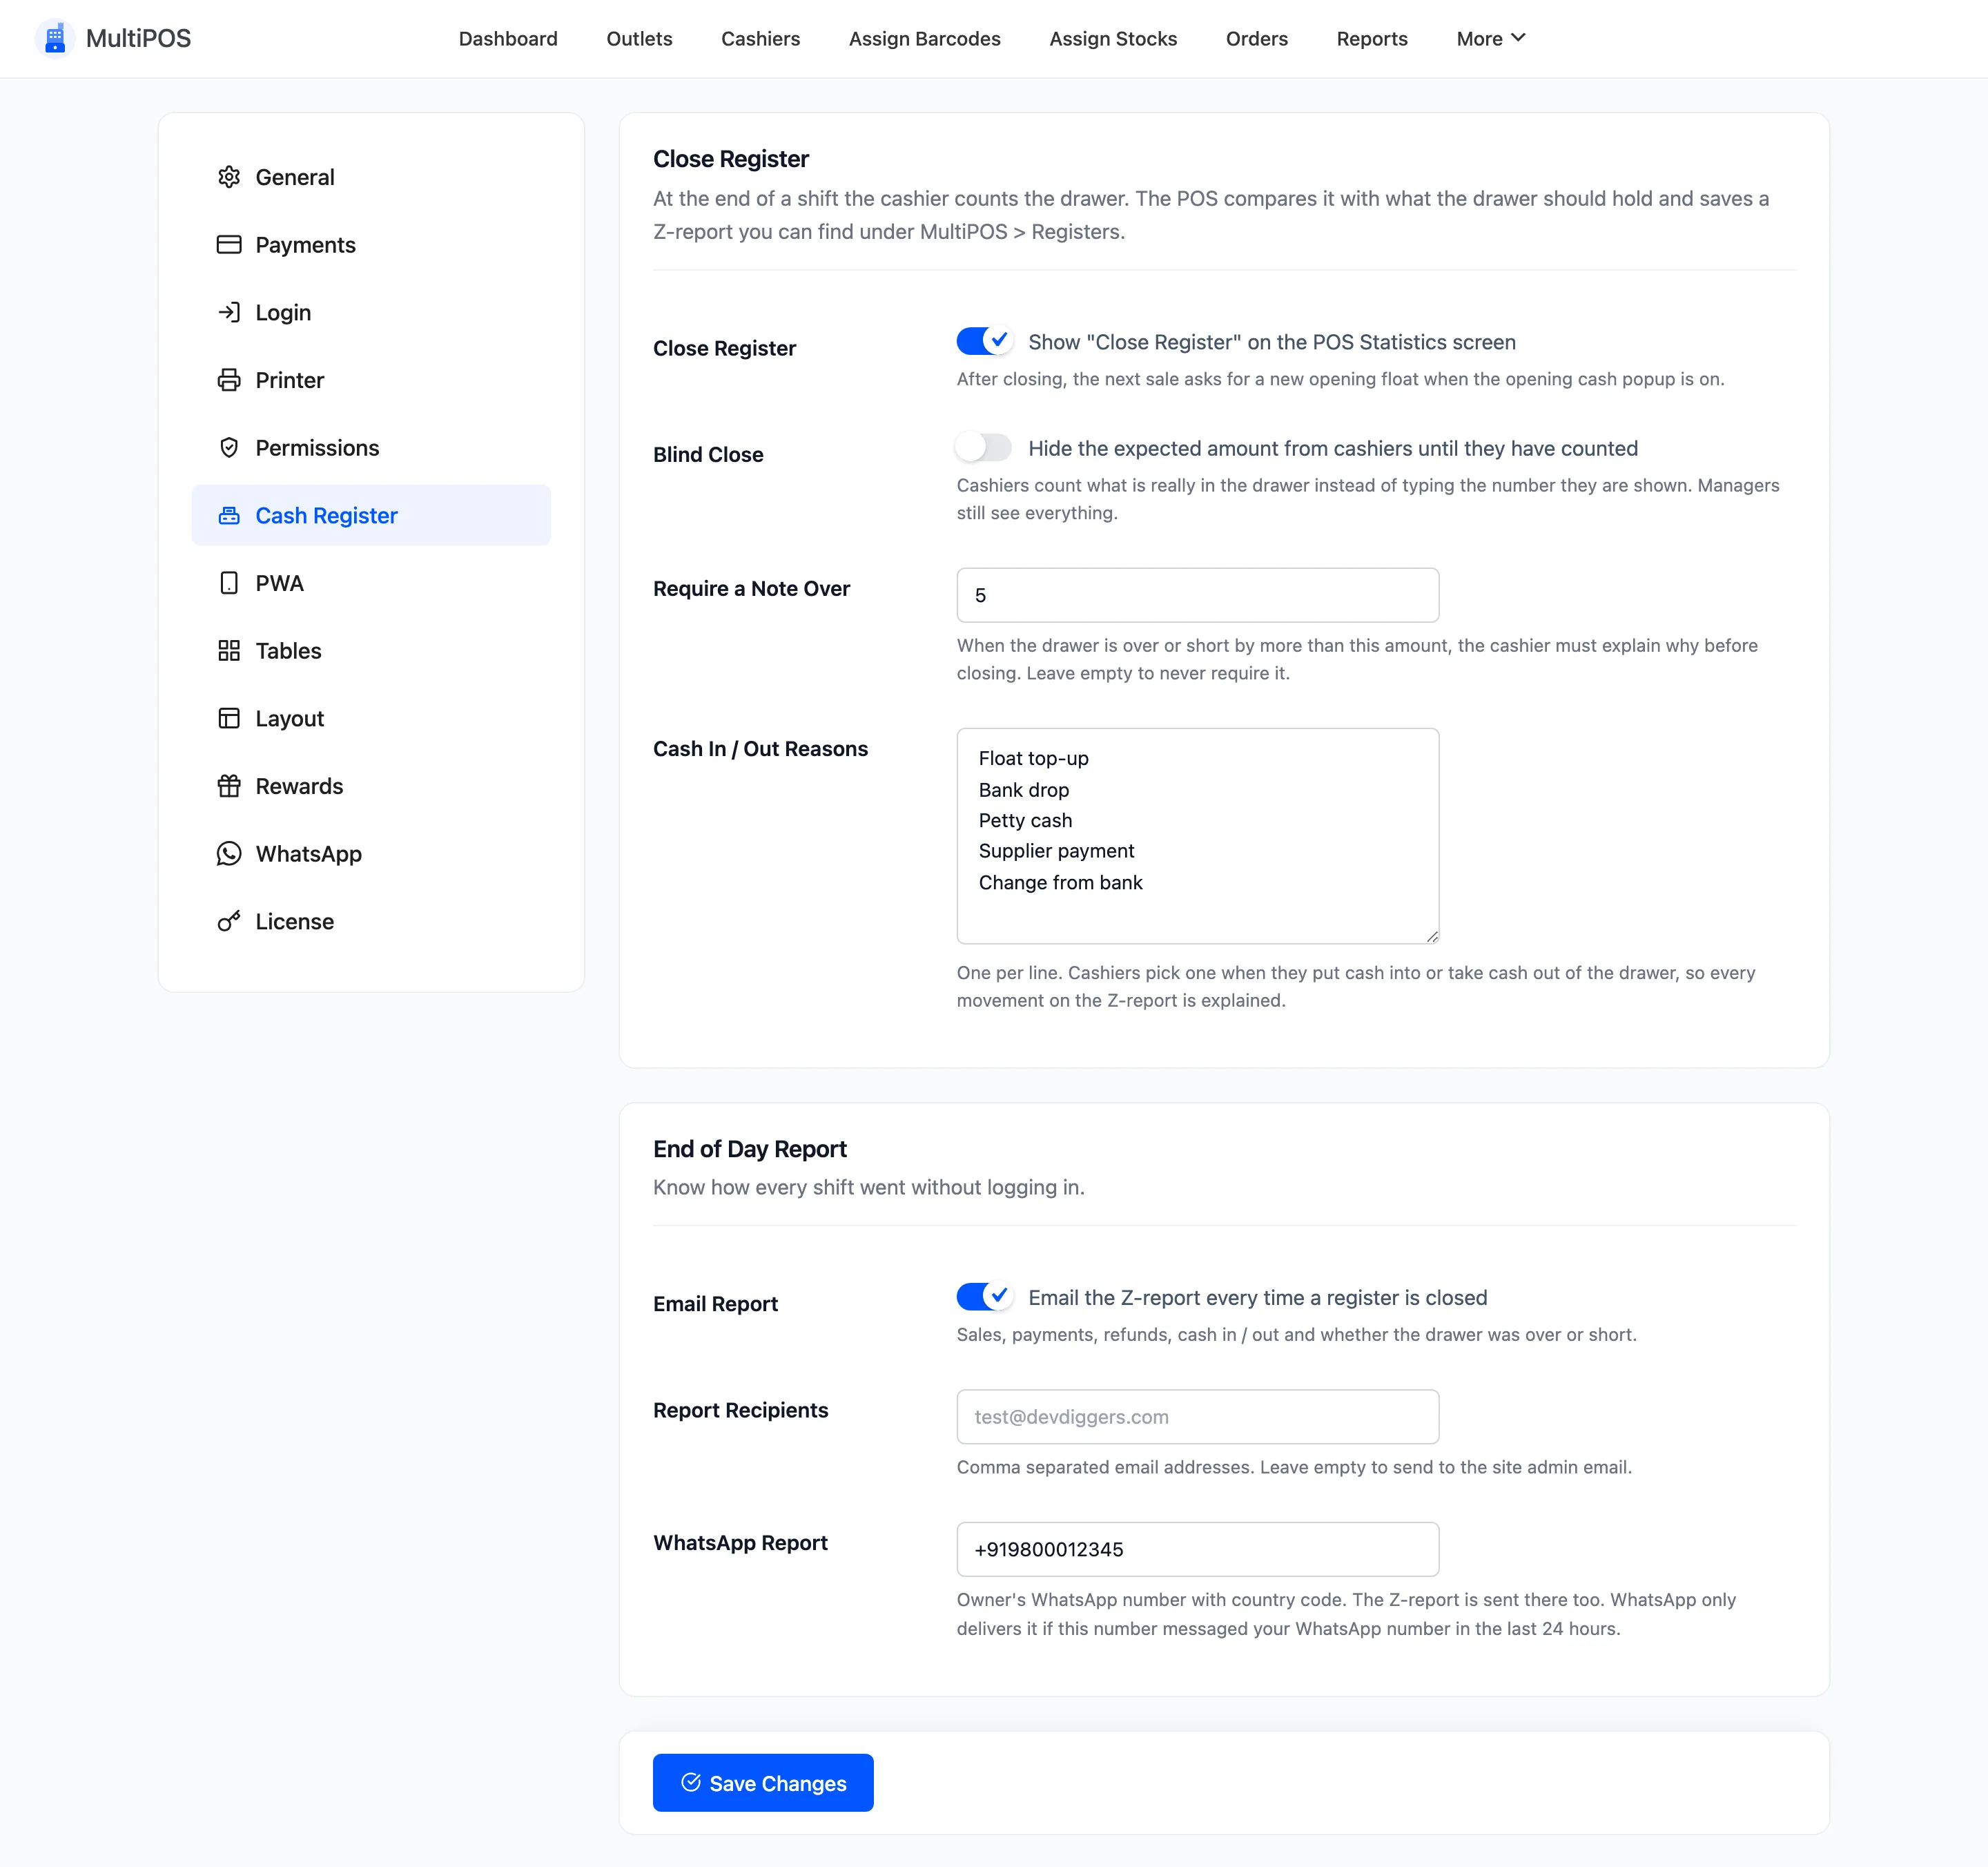Click the WhatsApp logo icon
Viewport: 1988px width, 1867px height.
coord(229,854)
